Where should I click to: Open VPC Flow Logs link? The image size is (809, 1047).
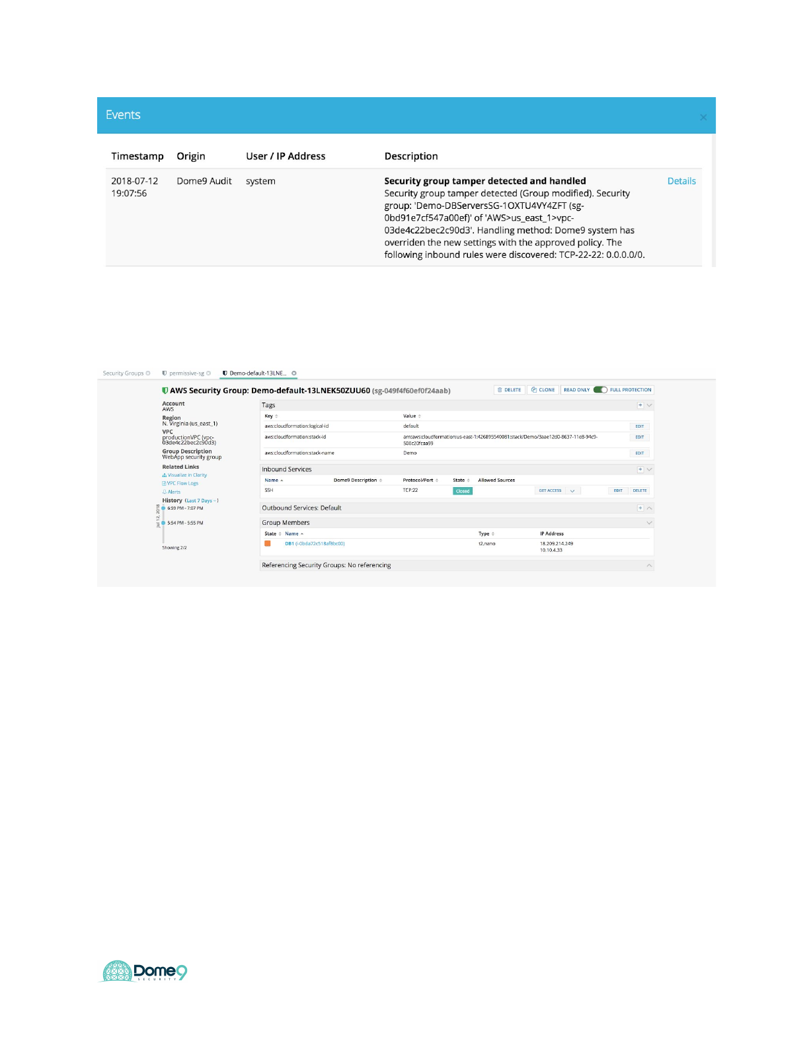point(180,484)
